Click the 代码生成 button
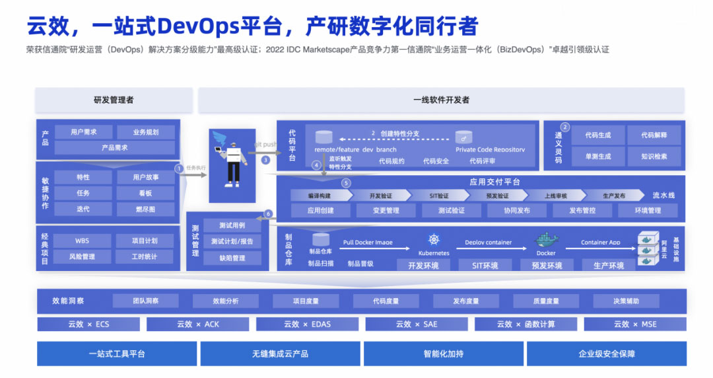Image resolution: width=713 pixels, height=378 pixels. pyautogui.click(x=597, y=135)
